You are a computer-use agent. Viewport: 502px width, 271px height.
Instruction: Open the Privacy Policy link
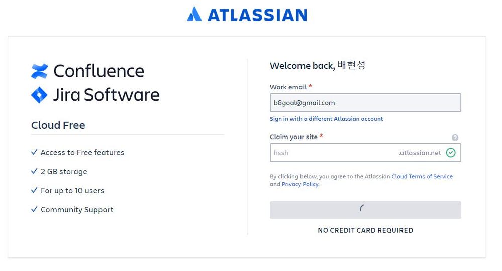pos(300,184)
